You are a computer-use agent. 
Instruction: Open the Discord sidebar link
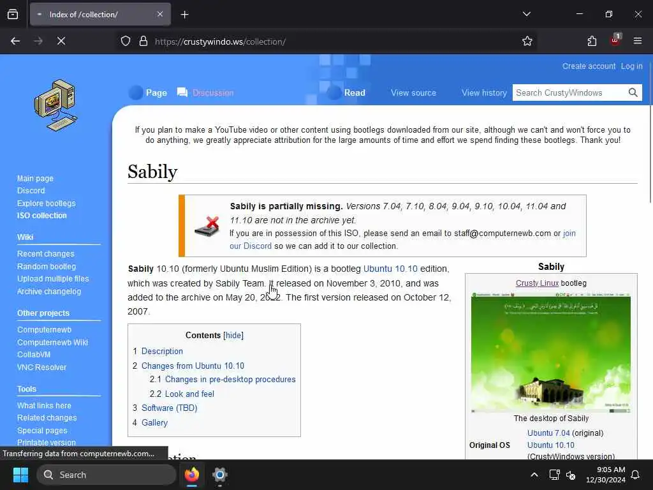(x=31, y=190)
